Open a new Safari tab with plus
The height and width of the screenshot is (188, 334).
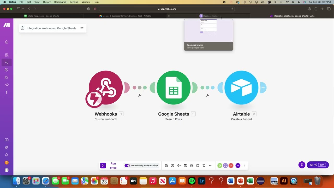322,9
